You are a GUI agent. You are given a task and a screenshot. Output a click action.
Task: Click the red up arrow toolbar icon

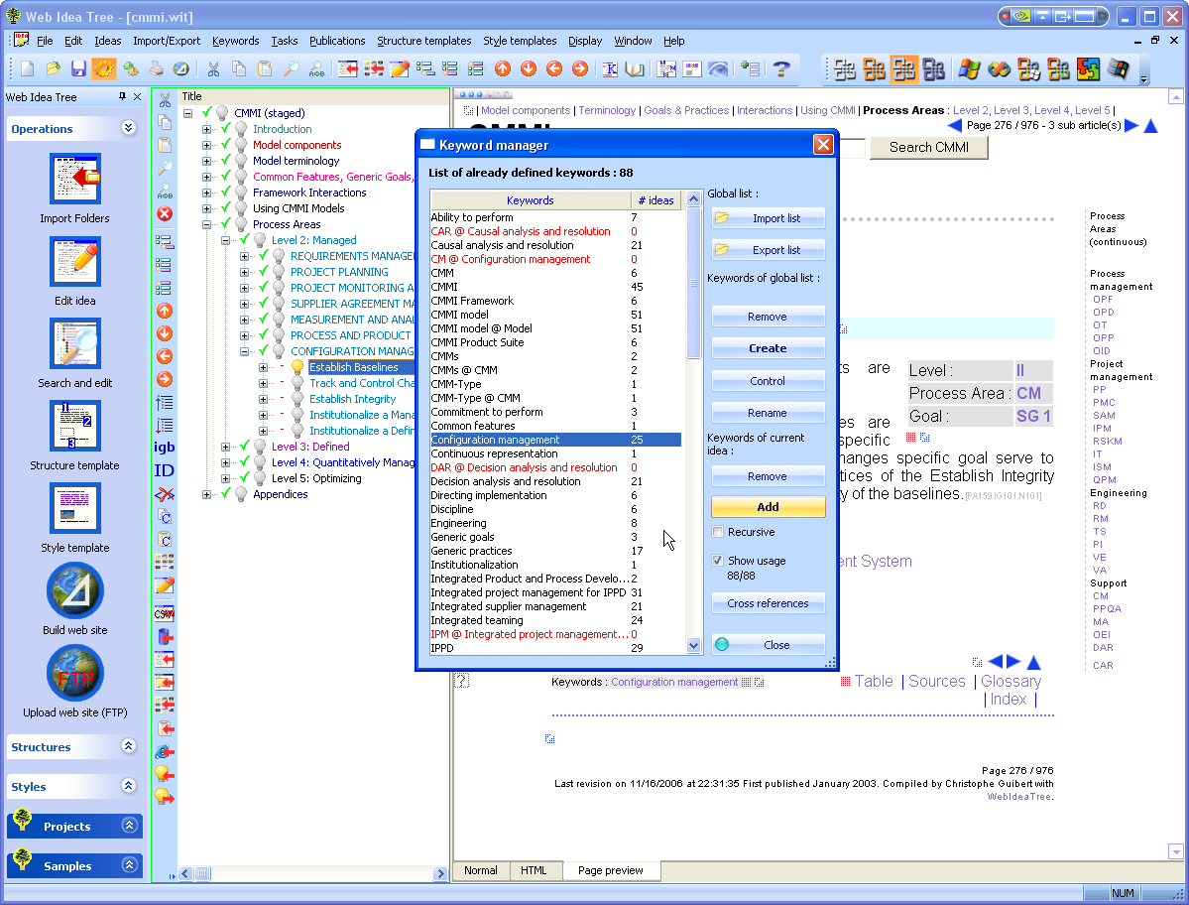tap(503, 68)
